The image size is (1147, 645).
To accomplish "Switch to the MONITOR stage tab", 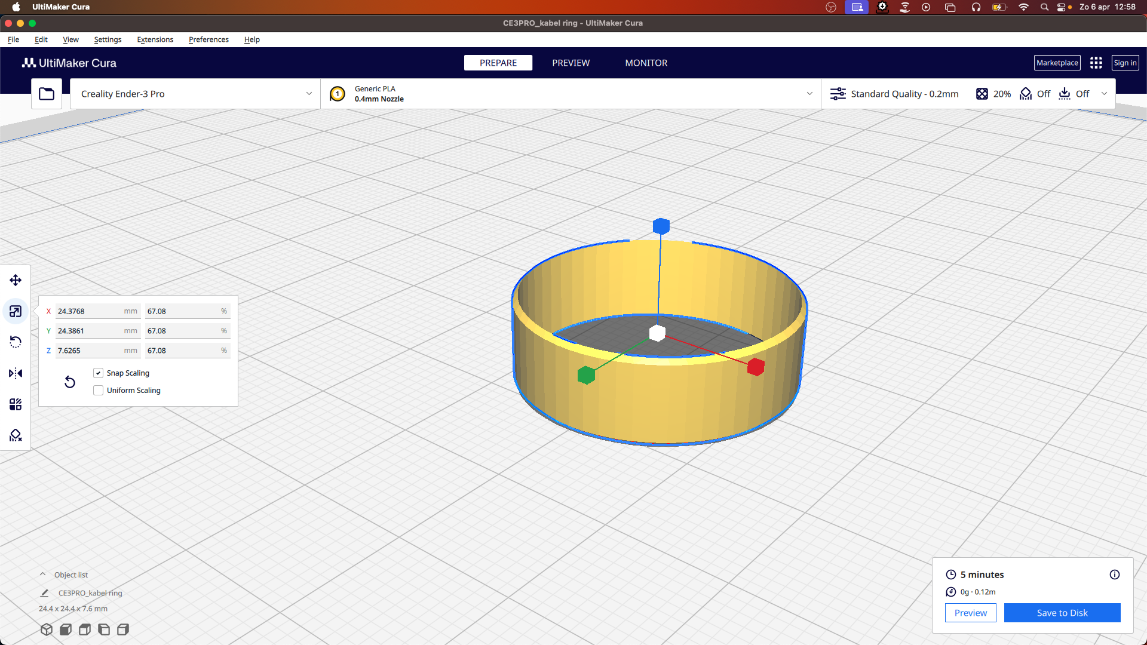I will (646, 63).
